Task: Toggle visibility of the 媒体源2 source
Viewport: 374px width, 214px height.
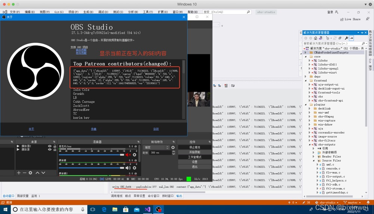Action: (50, 146)
